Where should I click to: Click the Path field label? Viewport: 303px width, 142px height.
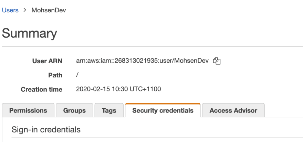pyautogui.click(x=55, y=75)
